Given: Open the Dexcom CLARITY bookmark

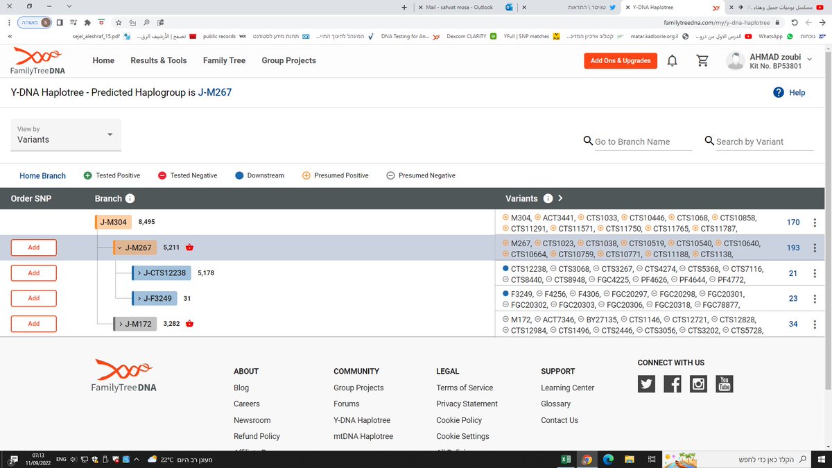Looking at the screenshot, I should 471,36.
